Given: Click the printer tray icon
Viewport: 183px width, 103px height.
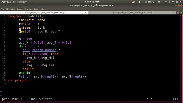Looking at the screenshot, I should click(159, 2).
